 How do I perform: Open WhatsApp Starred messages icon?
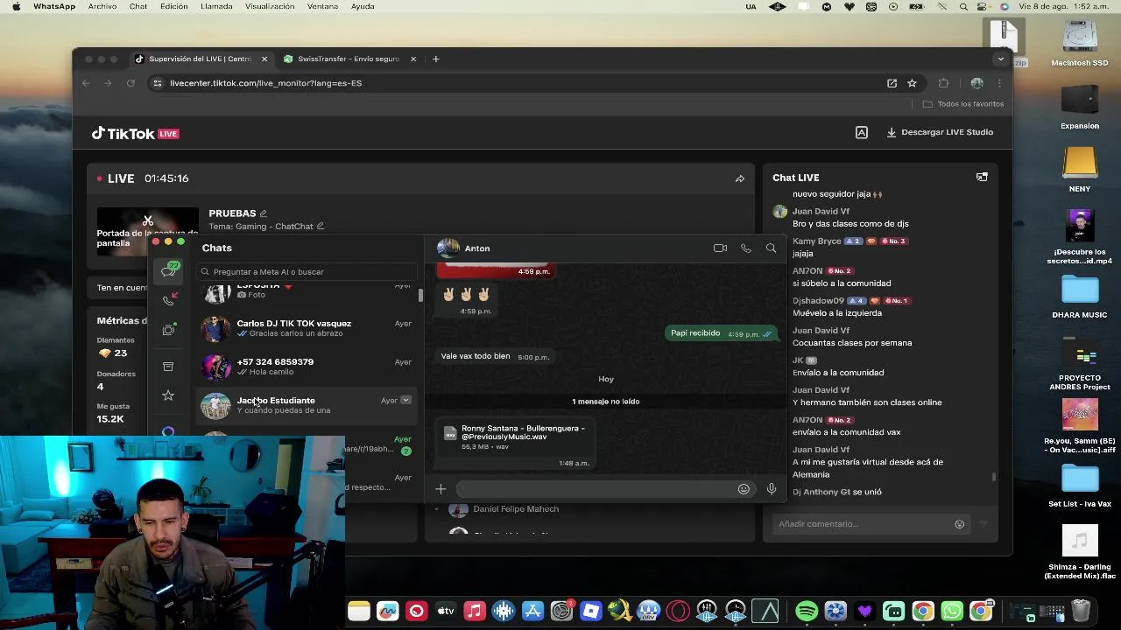pos(168,395)
